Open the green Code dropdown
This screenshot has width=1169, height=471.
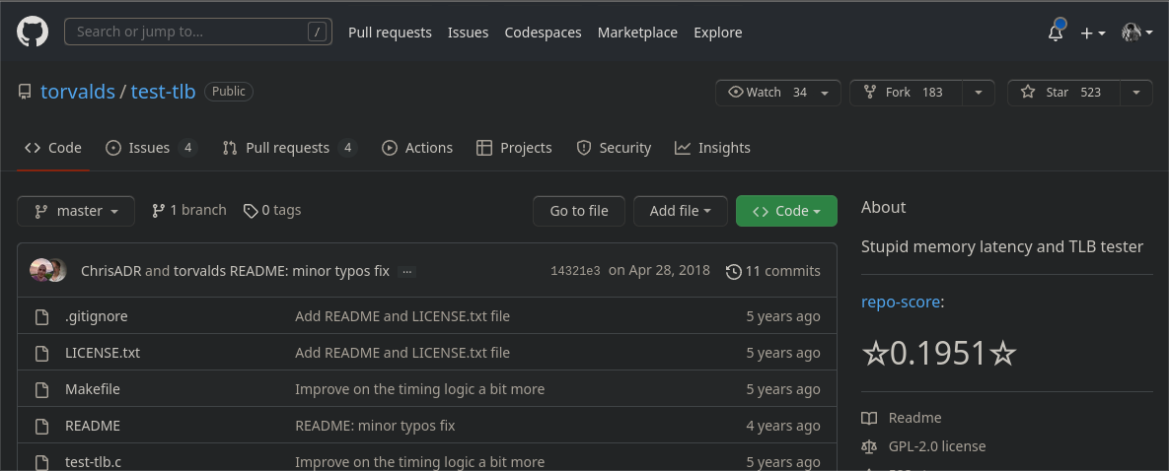[786, 211]
